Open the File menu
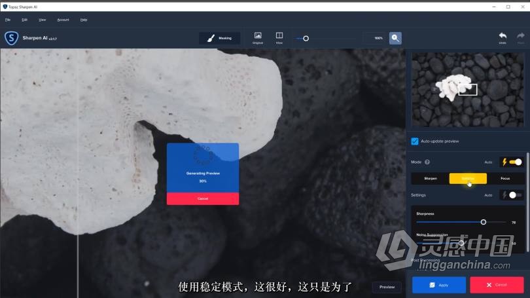This screenshot has width=530, height=298. coord(8,20)
